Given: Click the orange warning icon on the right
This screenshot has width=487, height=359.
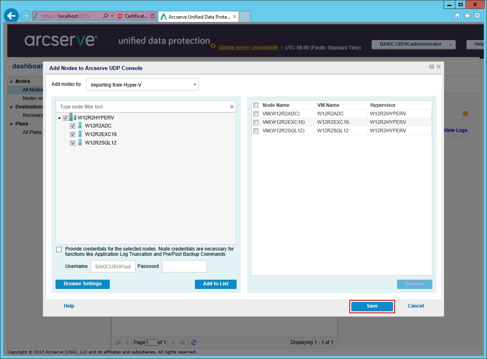Looking at the screenshot, I should 466,114.
